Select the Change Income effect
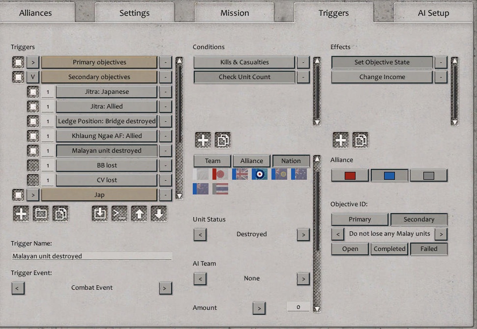The image size is (477, 329). tap(382, 77)
